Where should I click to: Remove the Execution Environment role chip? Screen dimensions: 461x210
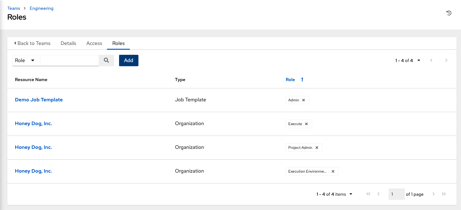(x=333, y=171)
